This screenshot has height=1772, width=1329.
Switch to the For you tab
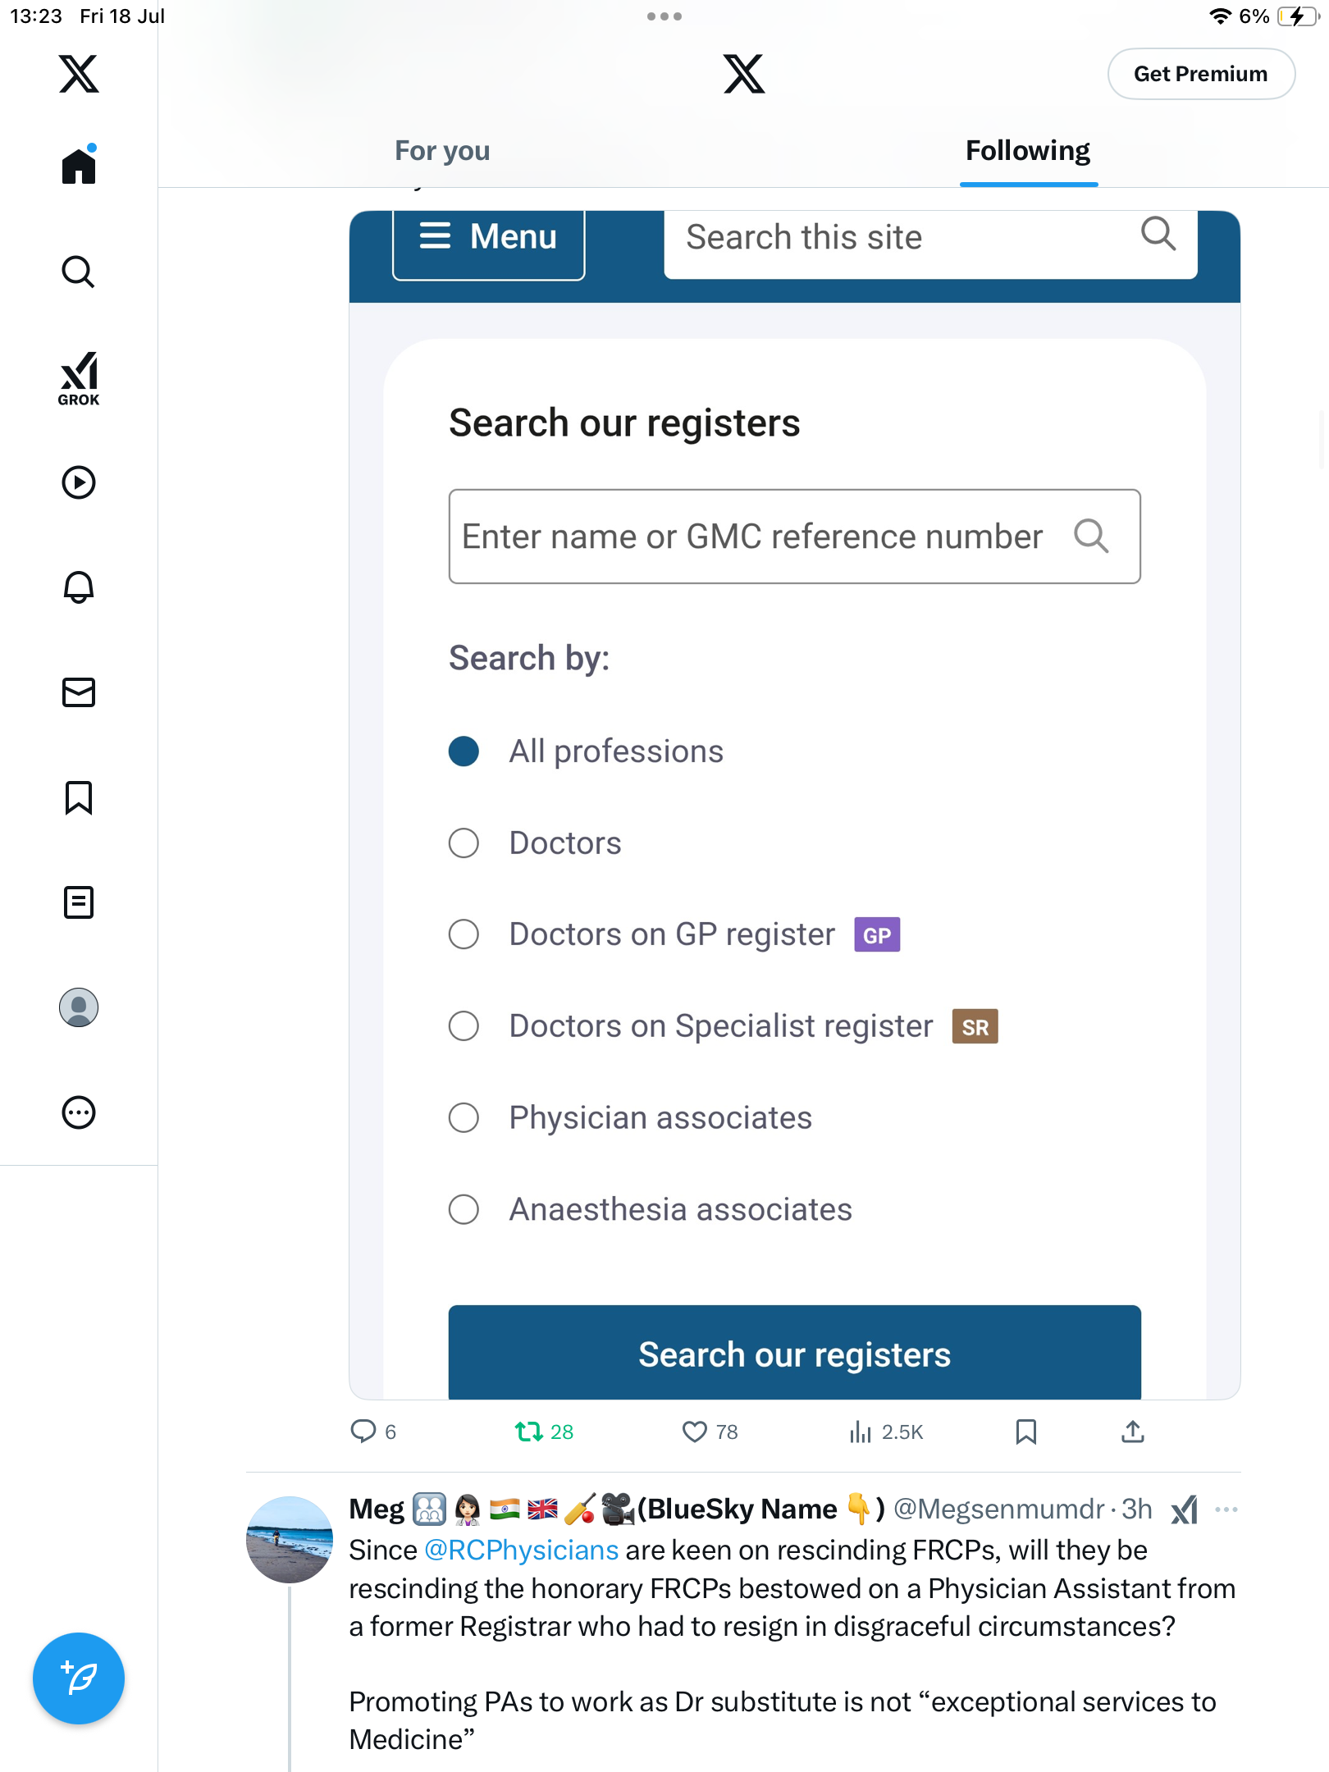click(442, 151)
